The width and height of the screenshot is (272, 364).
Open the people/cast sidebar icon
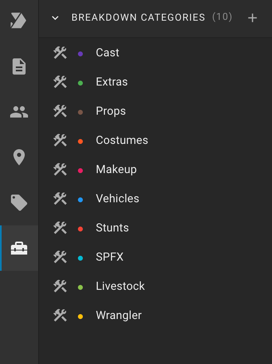19,112
